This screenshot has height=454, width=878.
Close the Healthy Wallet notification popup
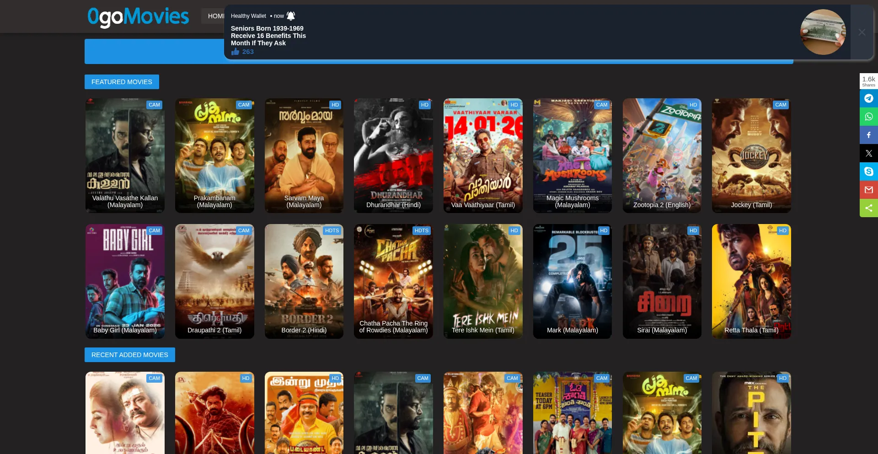pyautogui.click(x=862, y=32)
